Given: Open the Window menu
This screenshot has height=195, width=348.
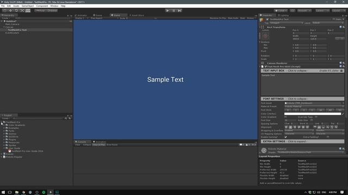Looking at the screenshot, I should click(54, 6).
